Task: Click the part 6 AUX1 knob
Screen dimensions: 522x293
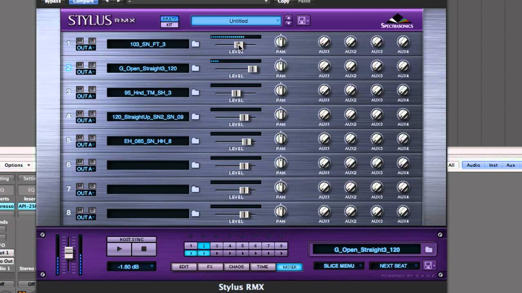Action: (324, 163)
